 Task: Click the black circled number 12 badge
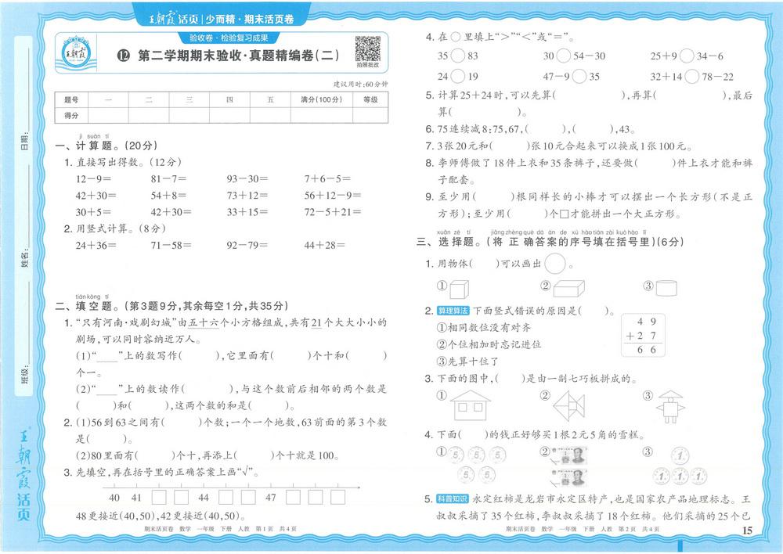click(x=124, y=56)
